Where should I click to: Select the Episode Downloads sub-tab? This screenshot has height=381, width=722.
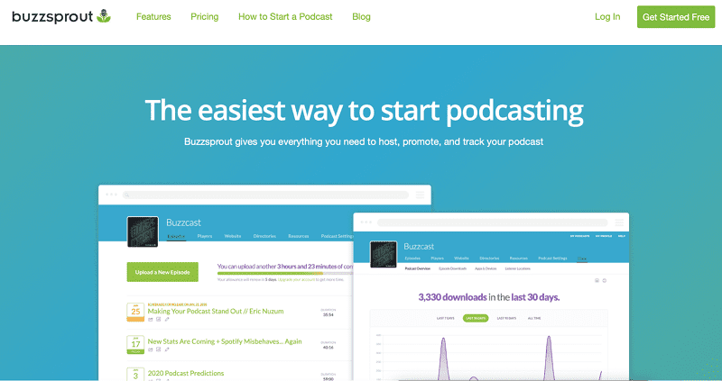click(452, 268)
